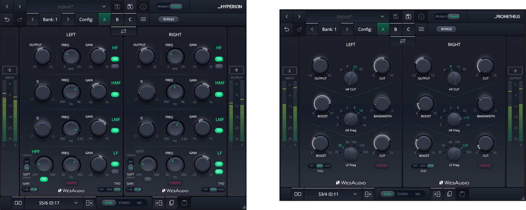Screen dimensions: 526x210
Task: Go to next preset in Hyperion
Action: click(x=20, y=6)
